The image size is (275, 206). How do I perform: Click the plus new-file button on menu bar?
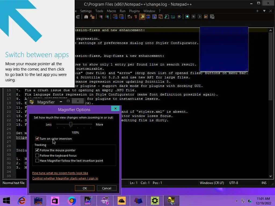point(257,11)
